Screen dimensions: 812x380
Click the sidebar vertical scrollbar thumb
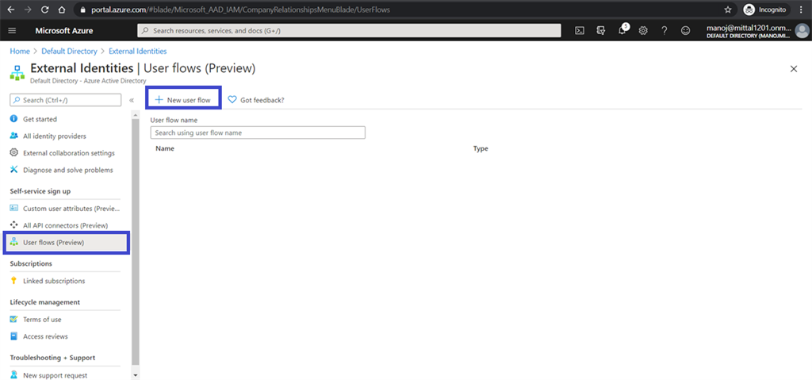click(x=136, y=242)
